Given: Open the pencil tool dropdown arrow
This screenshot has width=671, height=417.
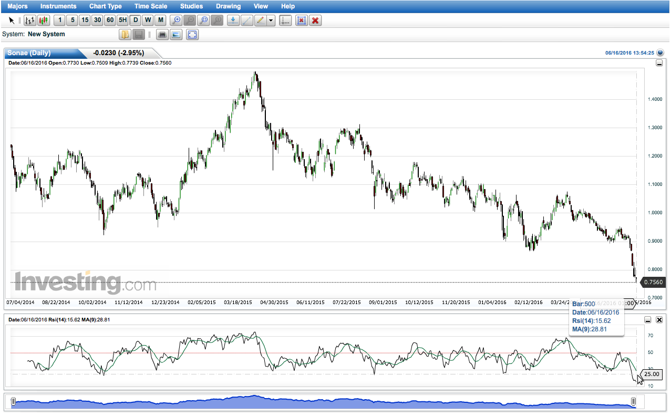Looking at the screenshot, I should point(271,20).
